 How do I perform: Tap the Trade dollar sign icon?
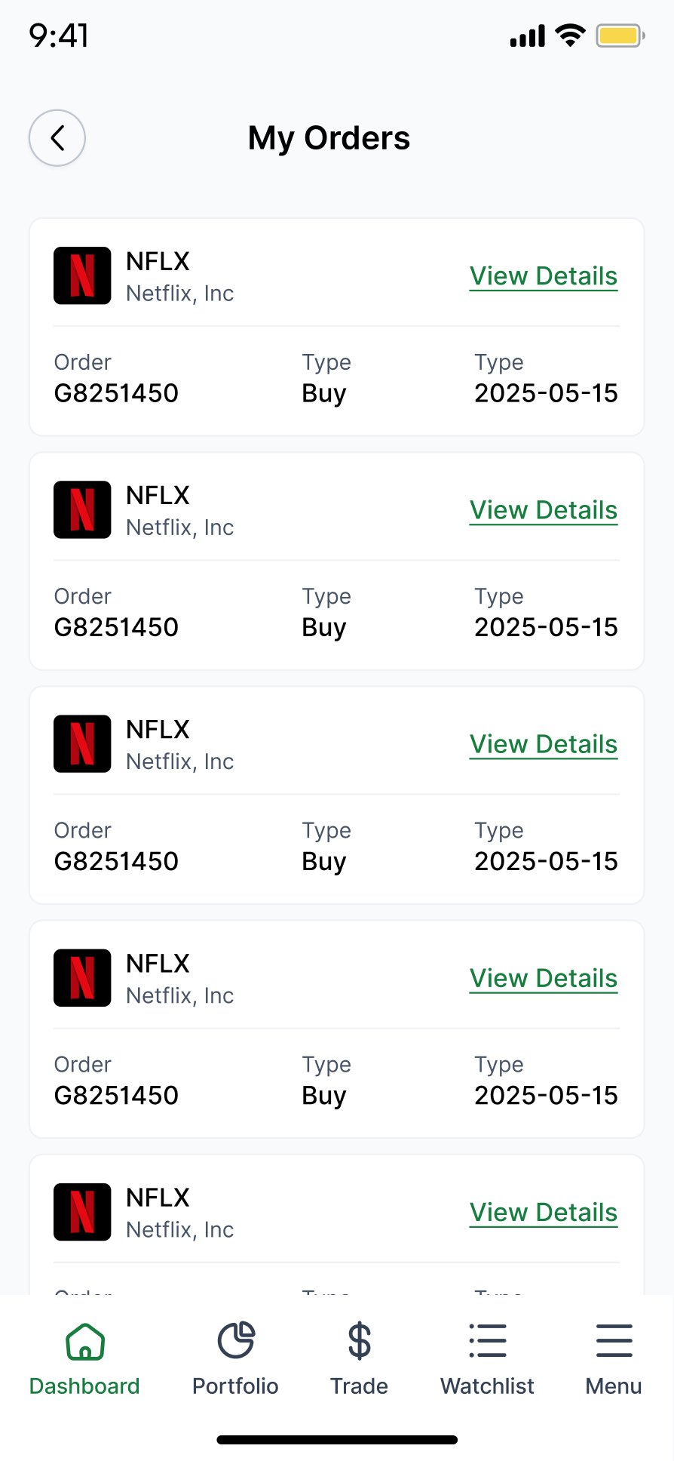pyautogui.click(x=360, y=1341)
